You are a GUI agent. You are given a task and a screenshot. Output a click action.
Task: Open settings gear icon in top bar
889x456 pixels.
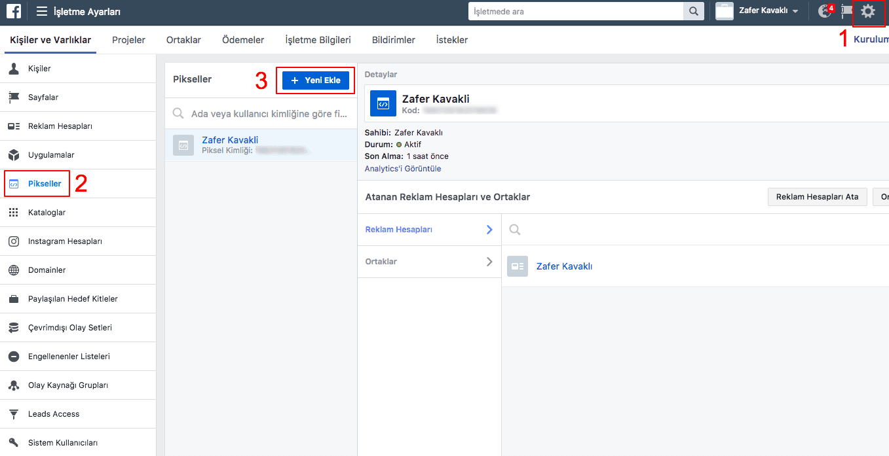point(868,11)
